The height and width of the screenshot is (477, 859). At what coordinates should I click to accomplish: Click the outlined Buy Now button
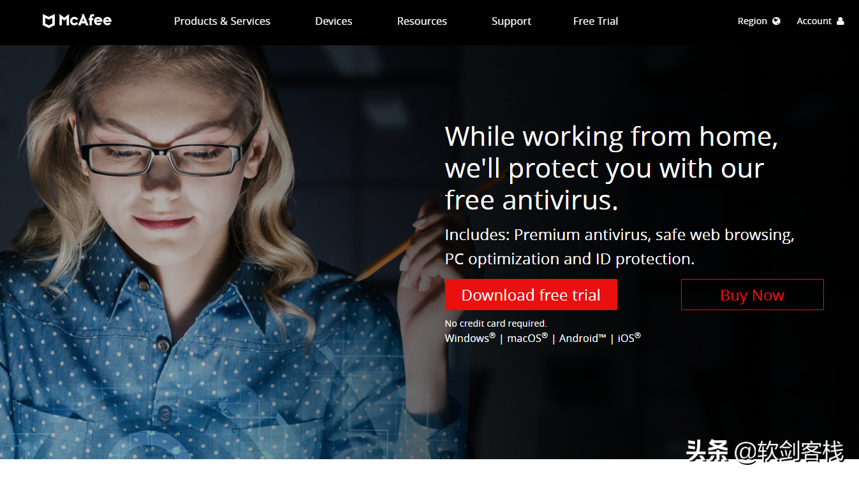(753, 295)
